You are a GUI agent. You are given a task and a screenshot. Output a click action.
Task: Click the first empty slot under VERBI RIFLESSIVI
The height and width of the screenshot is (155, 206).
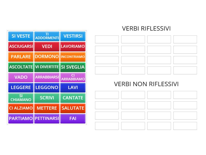(107, 39)
